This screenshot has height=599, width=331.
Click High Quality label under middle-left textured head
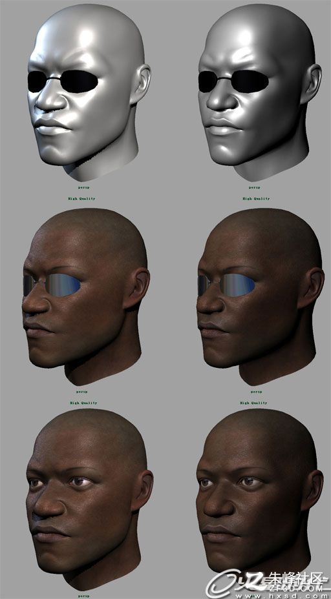(83, 403)
